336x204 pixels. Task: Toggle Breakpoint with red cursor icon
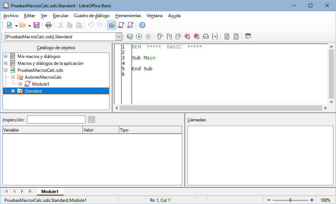(187, 36)
